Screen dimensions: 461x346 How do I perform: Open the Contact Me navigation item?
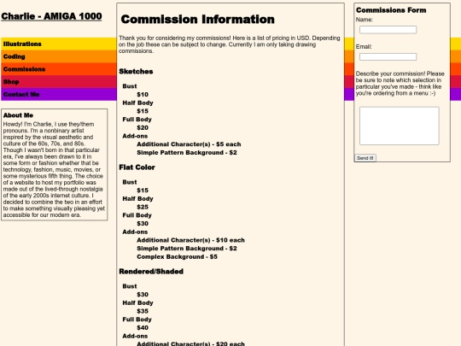tap(21, 95)
